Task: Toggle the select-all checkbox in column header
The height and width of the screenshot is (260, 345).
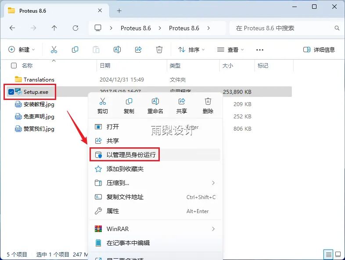Action: (14, 66)
